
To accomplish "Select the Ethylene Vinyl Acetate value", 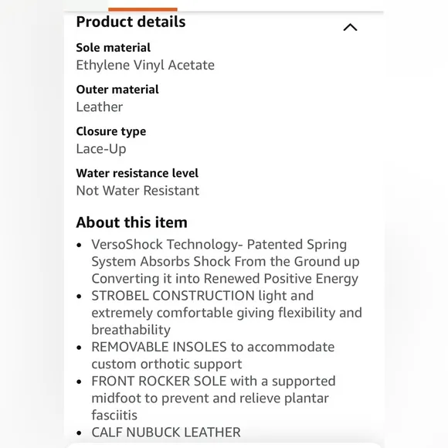I will pos(145,66).
